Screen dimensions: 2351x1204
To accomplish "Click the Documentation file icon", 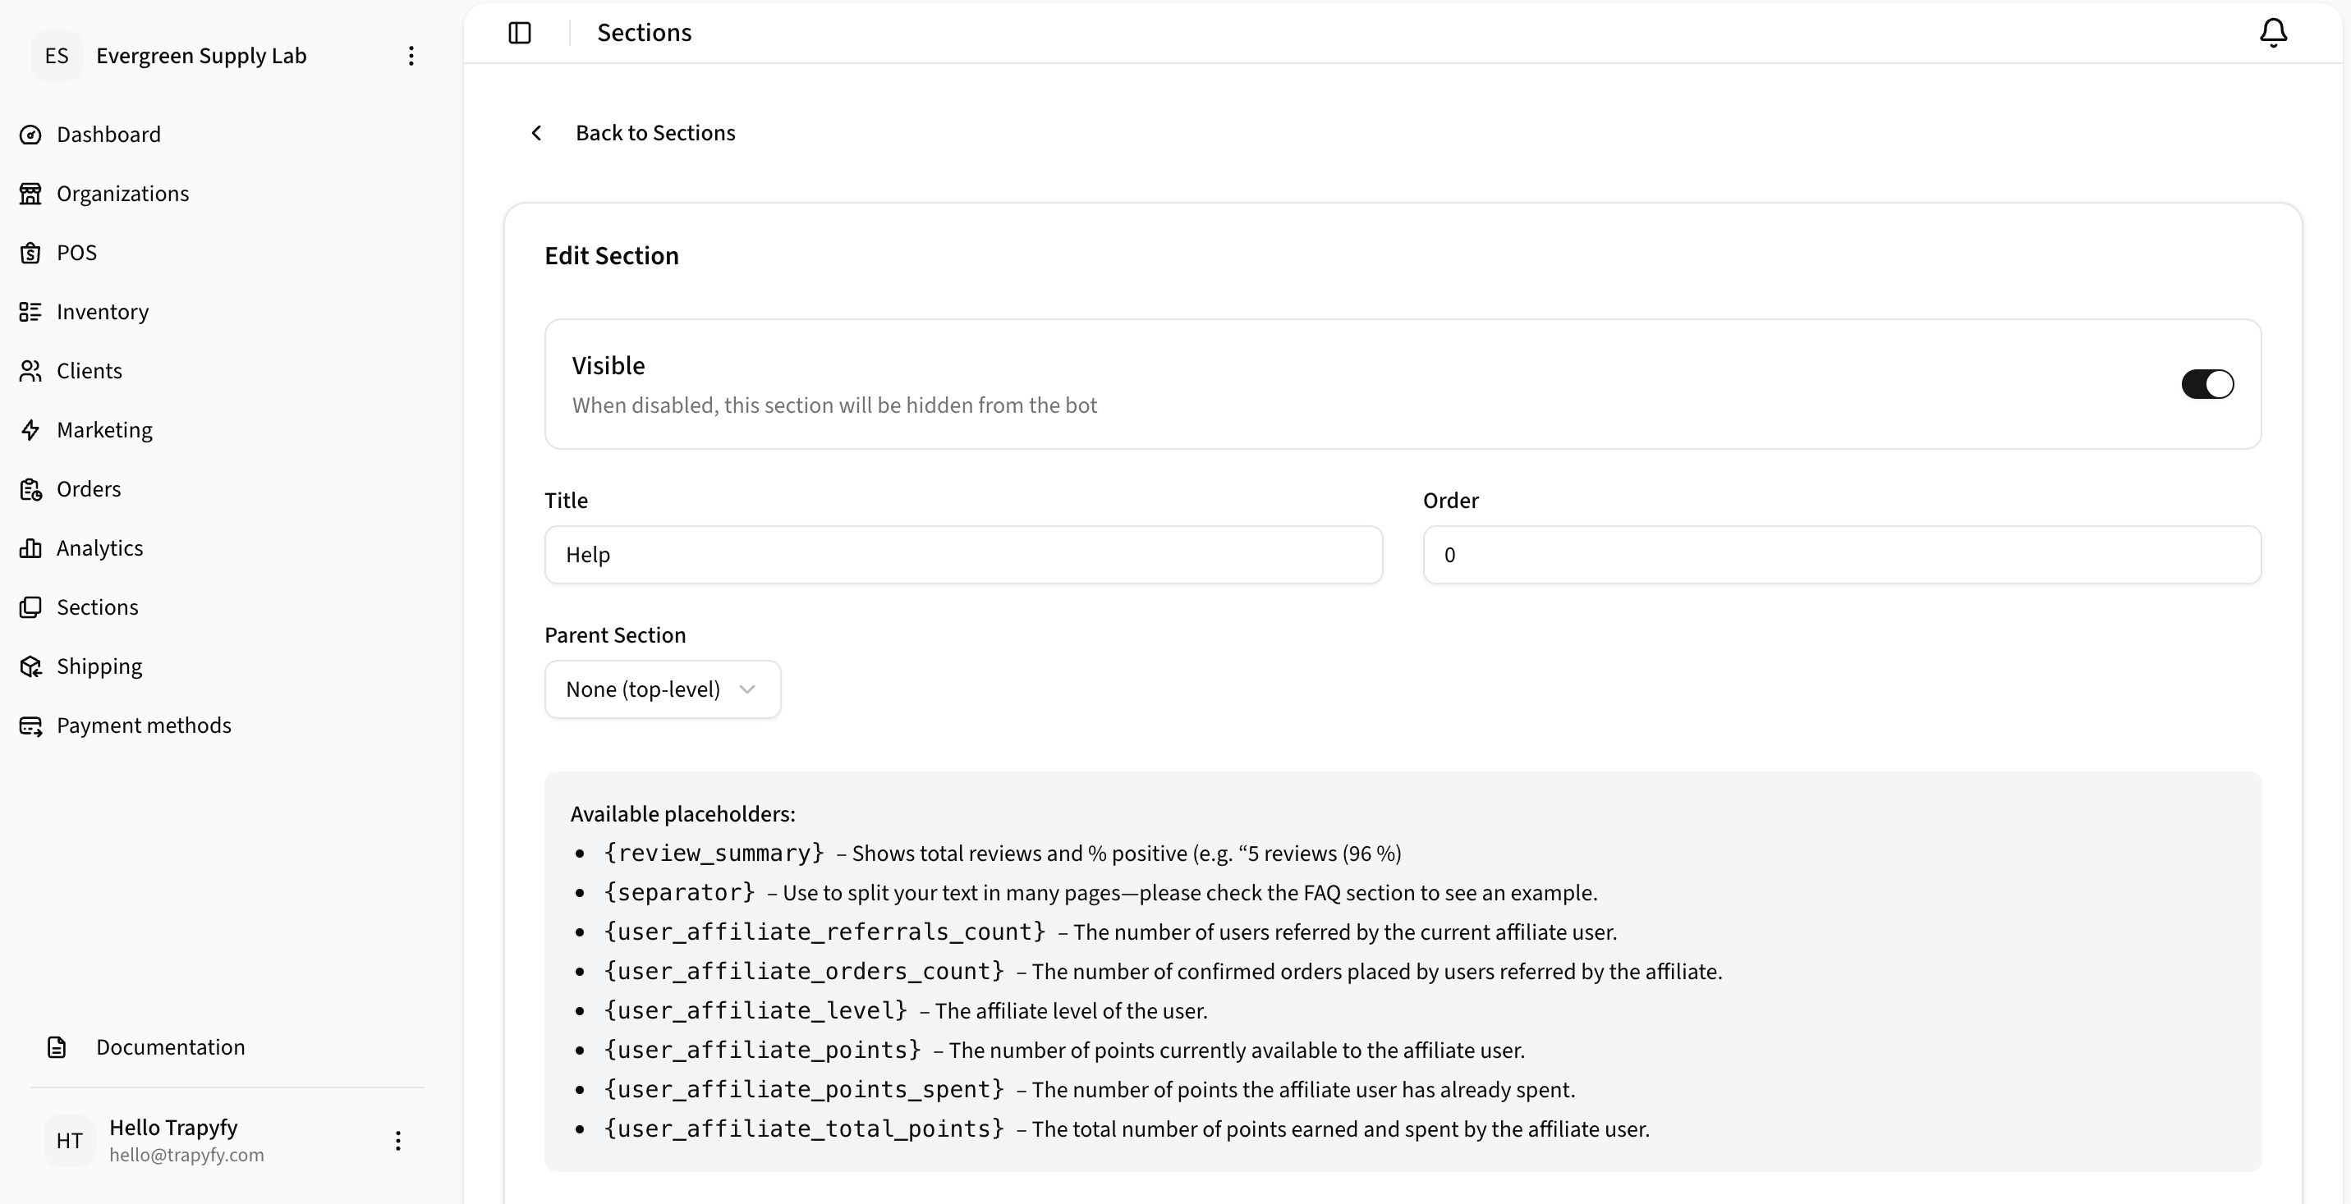I will (x=57, y=1047).
